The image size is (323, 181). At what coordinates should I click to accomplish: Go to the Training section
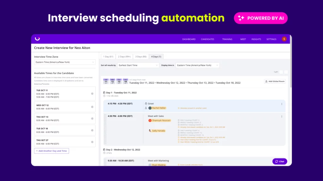pos(227,39)
